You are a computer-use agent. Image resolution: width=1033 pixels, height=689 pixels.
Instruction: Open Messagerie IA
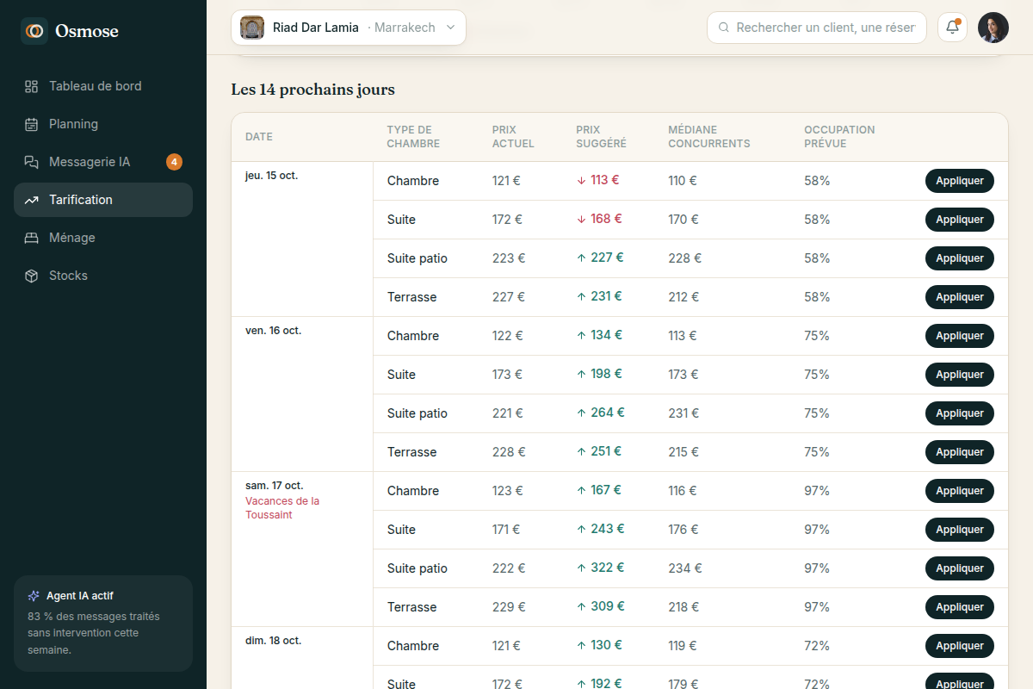click(103, 162)
